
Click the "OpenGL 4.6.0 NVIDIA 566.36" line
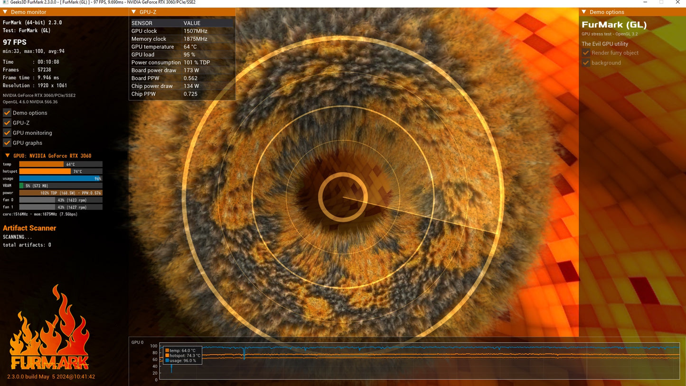[30, 102]
